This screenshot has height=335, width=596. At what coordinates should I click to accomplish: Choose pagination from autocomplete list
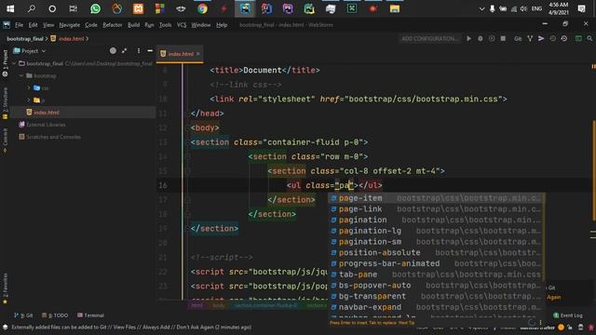[x=437, y=220]
